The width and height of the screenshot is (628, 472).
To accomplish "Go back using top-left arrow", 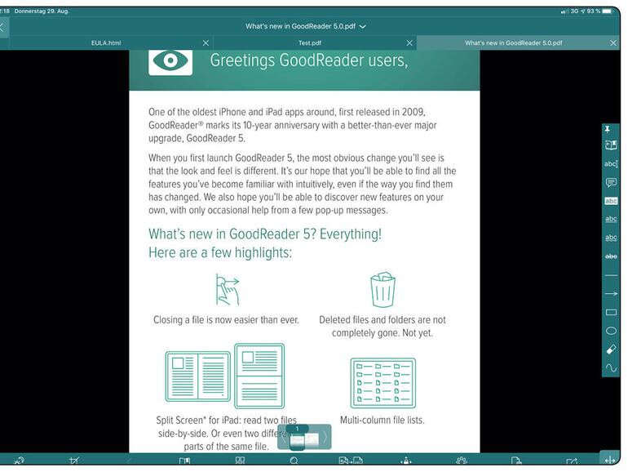I will (x=2, y=26).
